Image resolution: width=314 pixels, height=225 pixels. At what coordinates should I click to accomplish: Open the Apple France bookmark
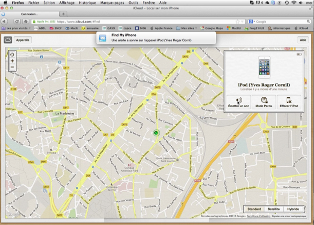[161, 28]
